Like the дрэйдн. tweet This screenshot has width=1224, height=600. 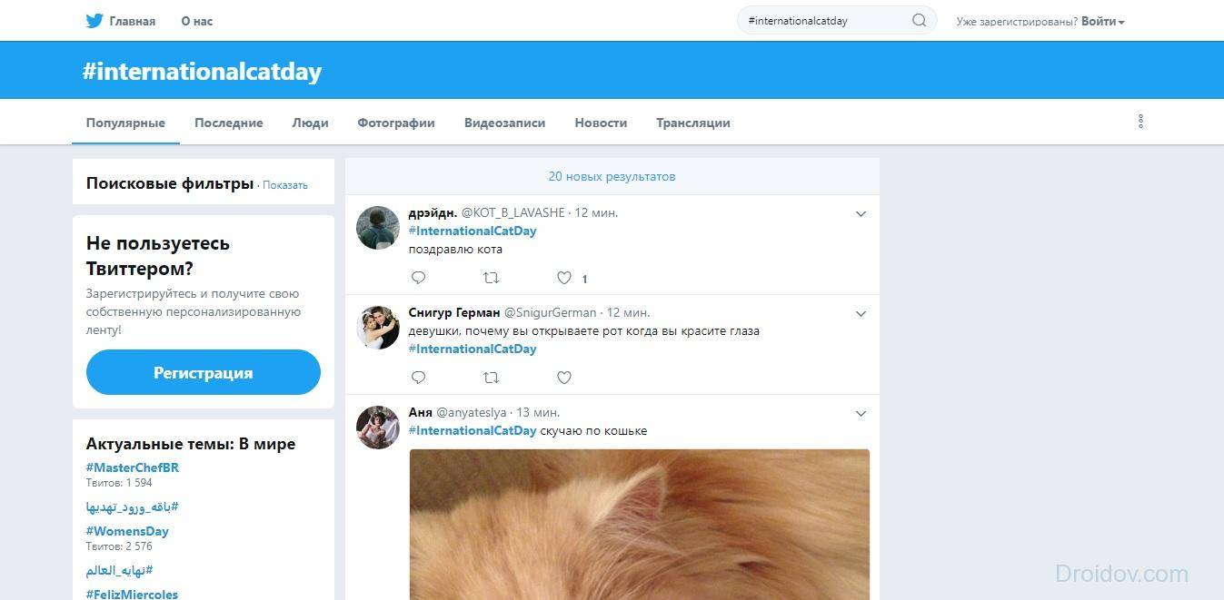tap(564, 278)
